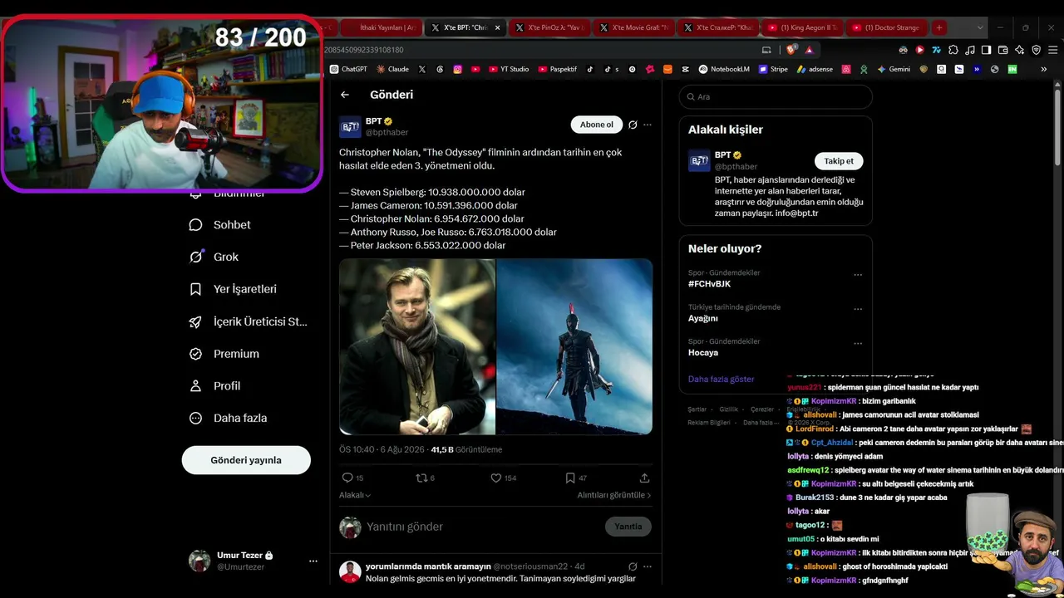
Task: Open Profil from the left sidebar
Action: point(214,386)
